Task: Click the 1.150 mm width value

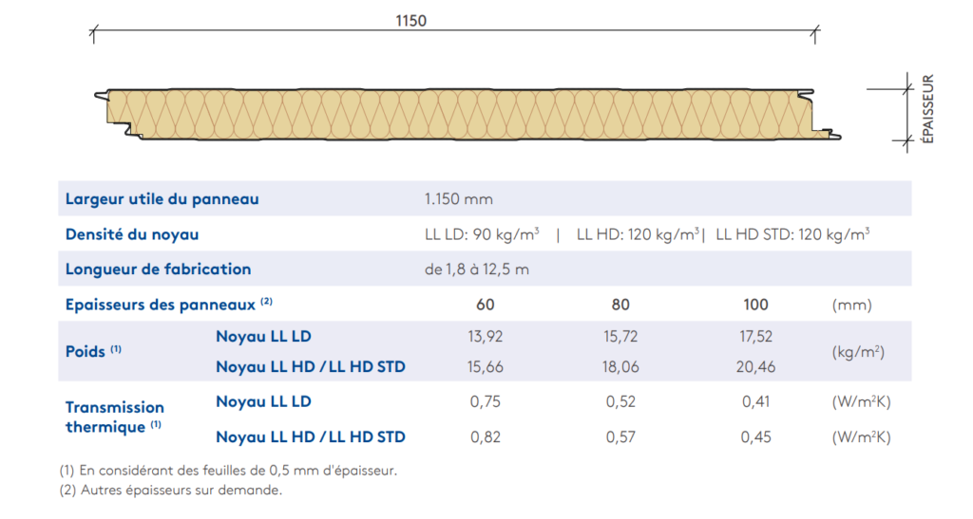Action: (459, 199)
